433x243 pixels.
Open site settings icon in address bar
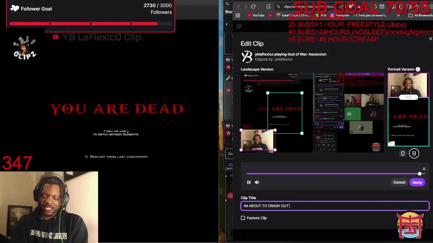click(x=278, y=6)
